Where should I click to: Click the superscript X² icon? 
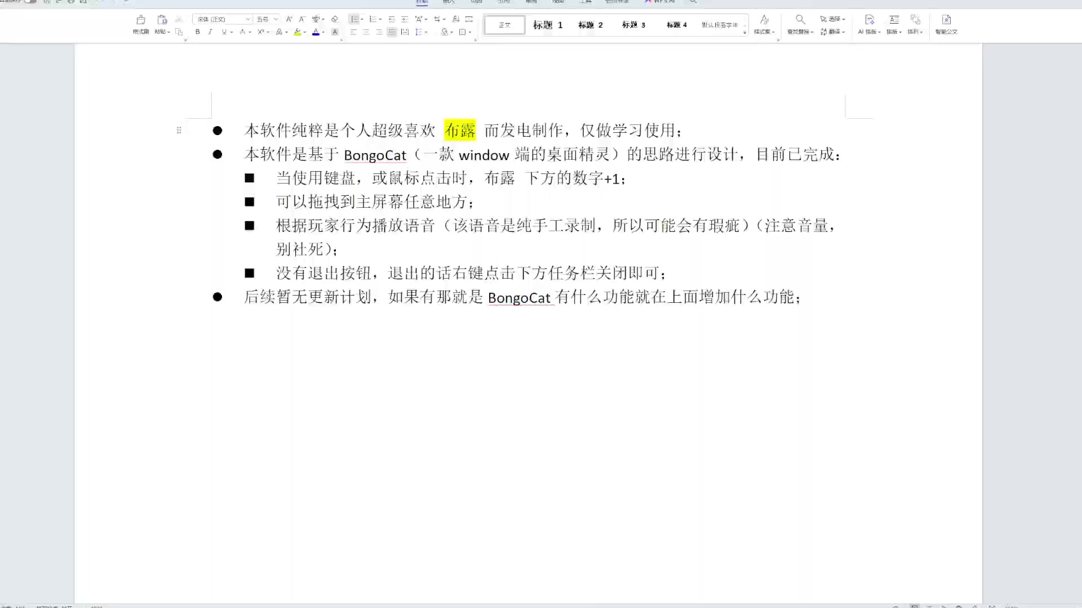[260, 32]
